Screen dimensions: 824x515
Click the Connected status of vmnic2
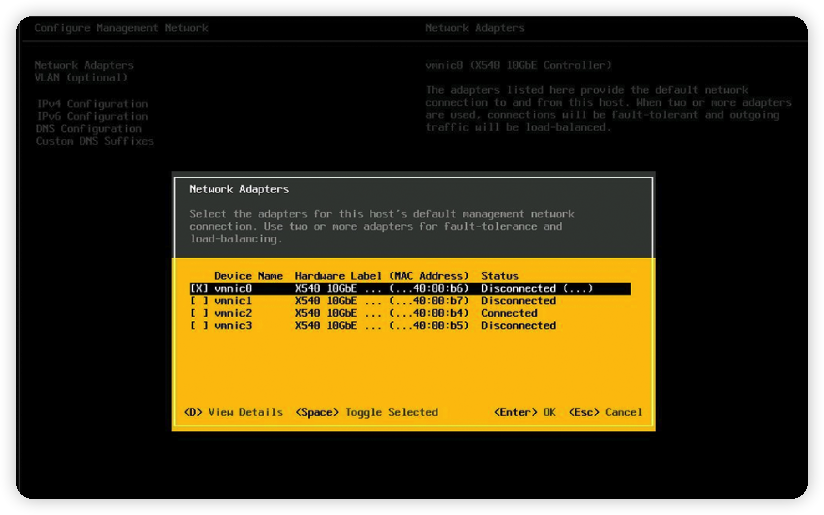(509, 313)
